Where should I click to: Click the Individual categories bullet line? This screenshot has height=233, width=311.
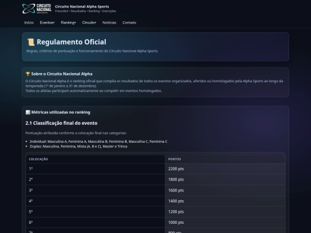tap(98, 142)
